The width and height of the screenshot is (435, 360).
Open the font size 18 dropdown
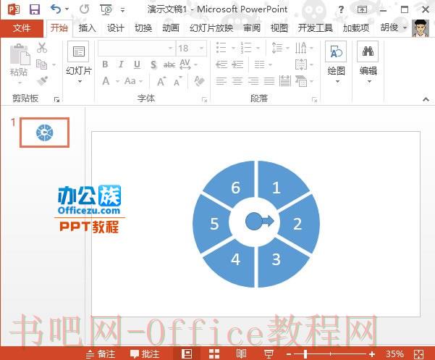click(201, 49)
